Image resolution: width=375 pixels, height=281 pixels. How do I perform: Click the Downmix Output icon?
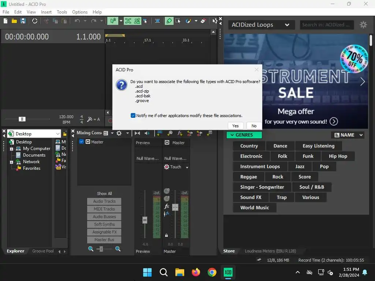point(137,133)
